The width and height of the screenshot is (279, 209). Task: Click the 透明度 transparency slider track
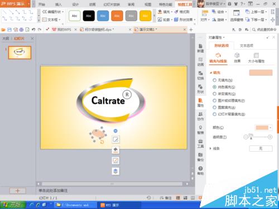(x=258, y=137)
